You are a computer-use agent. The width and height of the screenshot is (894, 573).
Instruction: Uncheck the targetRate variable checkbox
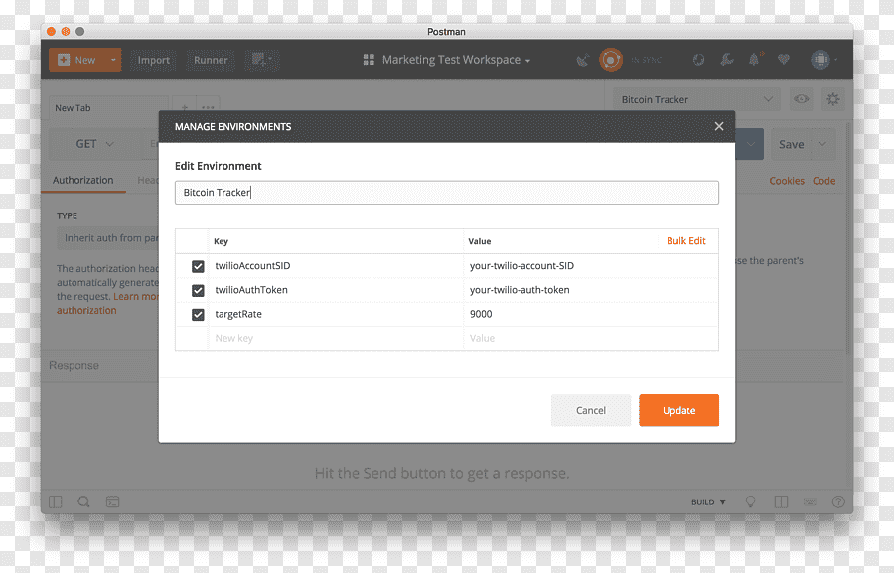(198, 314)
